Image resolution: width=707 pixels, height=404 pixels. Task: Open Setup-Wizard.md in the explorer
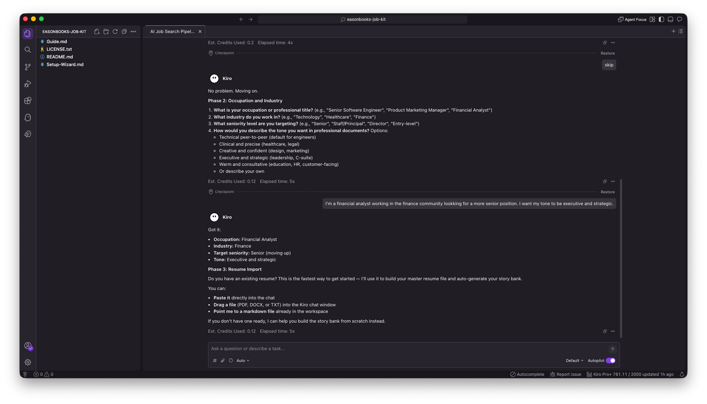(x=65, y=65)
